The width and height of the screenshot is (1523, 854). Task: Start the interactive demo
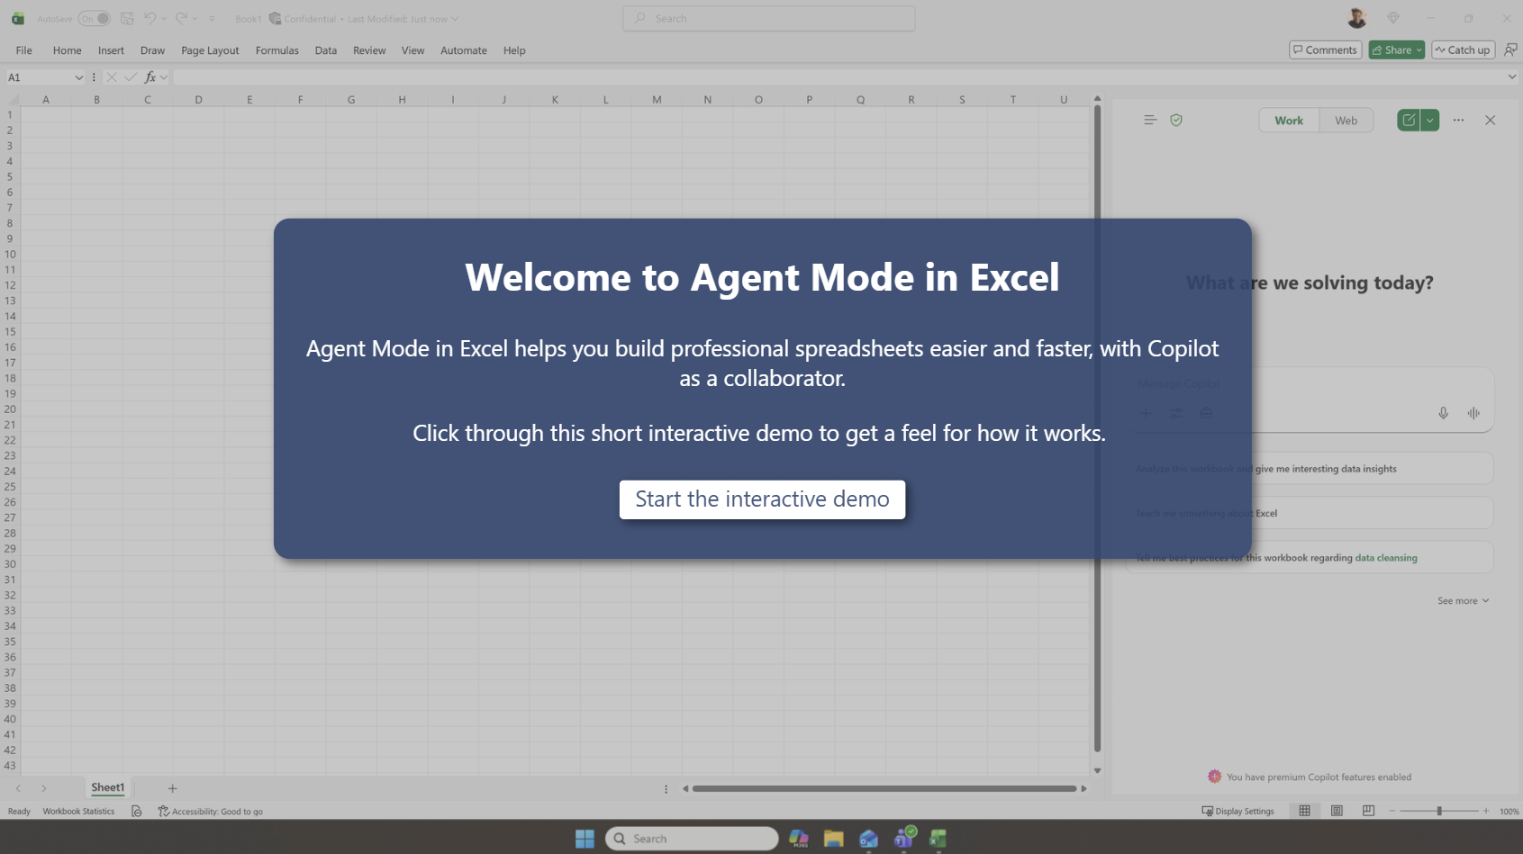click(762, 499)
